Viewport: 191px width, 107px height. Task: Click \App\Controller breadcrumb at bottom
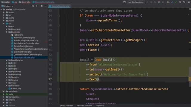pyautogui.click(x=67, y=106)
